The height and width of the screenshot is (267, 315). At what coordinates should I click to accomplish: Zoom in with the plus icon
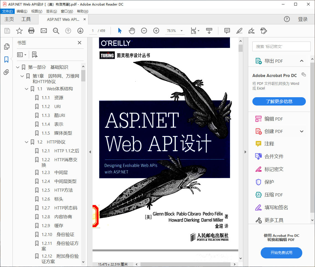(156, 31)
